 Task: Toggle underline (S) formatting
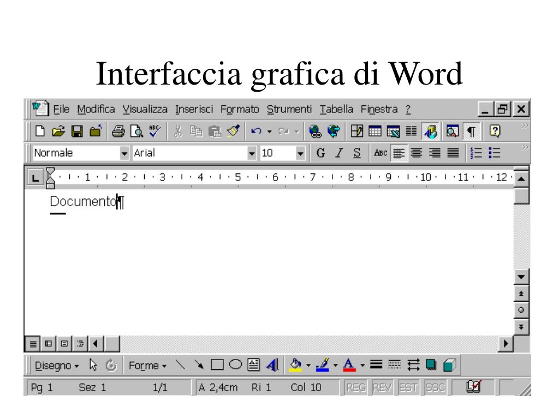[x=357, y=153]
